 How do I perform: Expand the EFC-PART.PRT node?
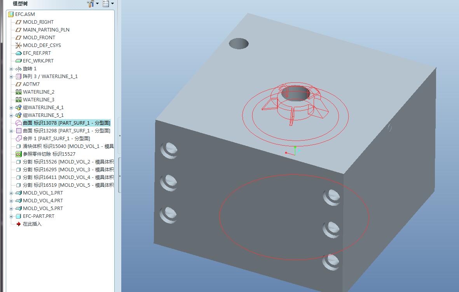coord(11,216)
